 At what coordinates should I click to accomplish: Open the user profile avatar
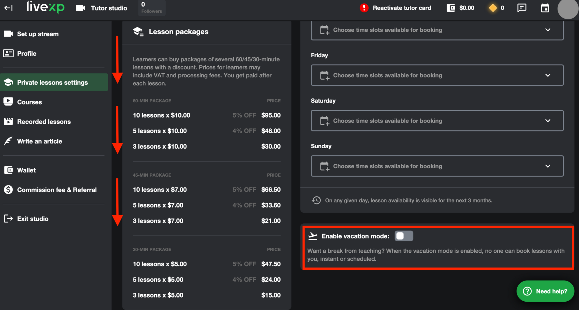coord(568,9)
